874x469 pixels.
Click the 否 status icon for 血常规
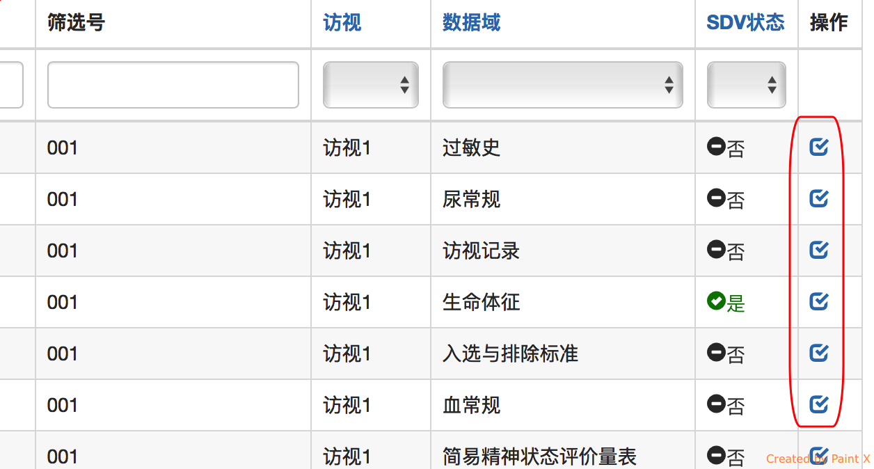pyautogui.click(x=716, y=404)
